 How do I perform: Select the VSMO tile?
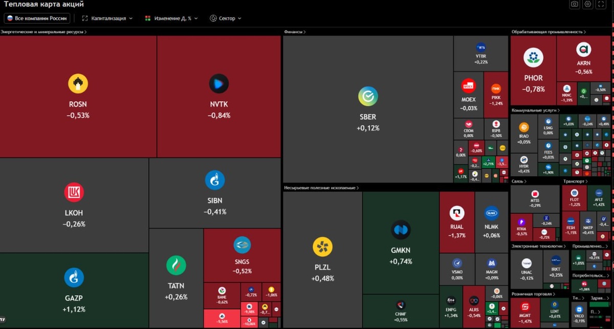point(457,268)
